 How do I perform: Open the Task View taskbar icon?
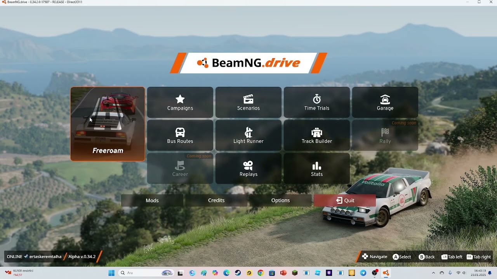180,273
